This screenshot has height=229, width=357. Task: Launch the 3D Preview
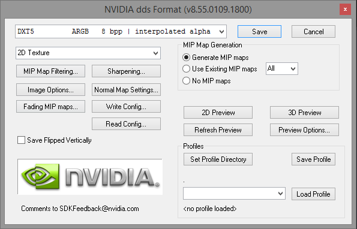point(304,112)
